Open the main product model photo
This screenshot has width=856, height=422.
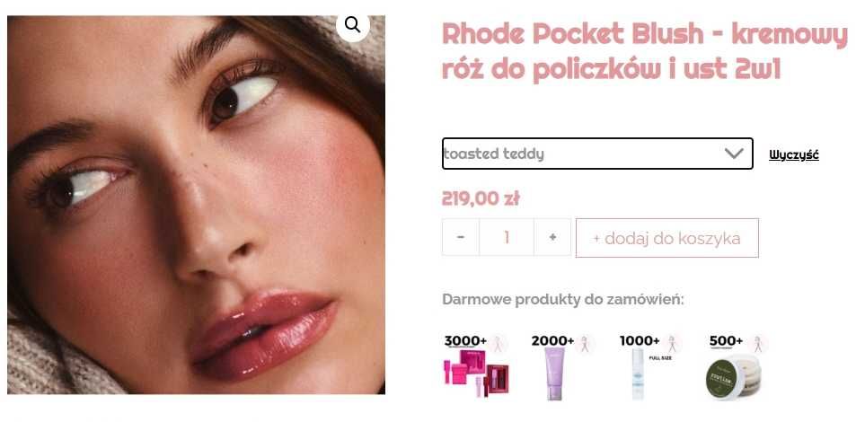[196, 205]
